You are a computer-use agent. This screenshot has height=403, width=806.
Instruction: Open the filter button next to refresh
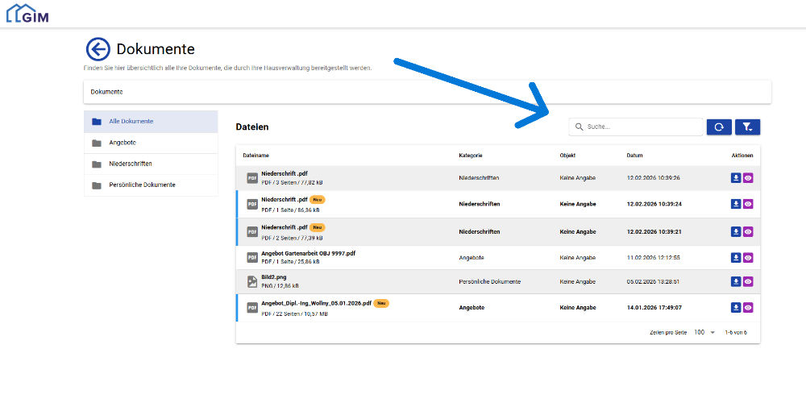(747, 127)
